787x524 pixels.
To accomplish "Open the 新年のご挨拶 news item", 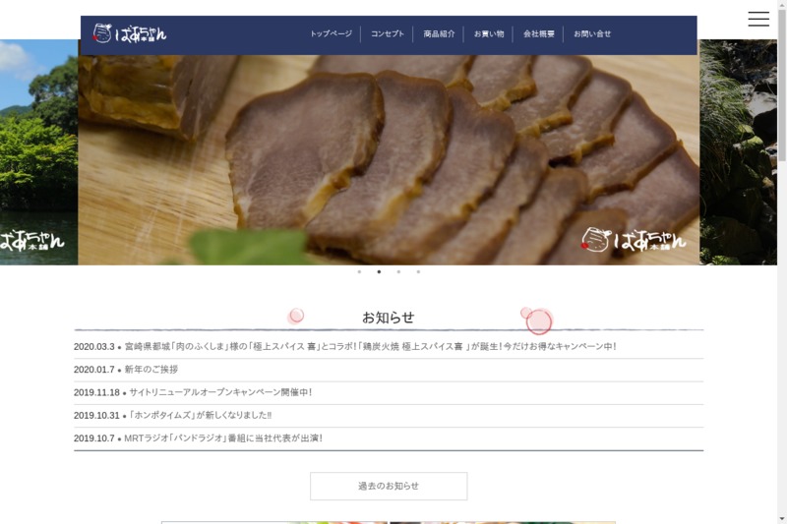I will tap(151, 370).
